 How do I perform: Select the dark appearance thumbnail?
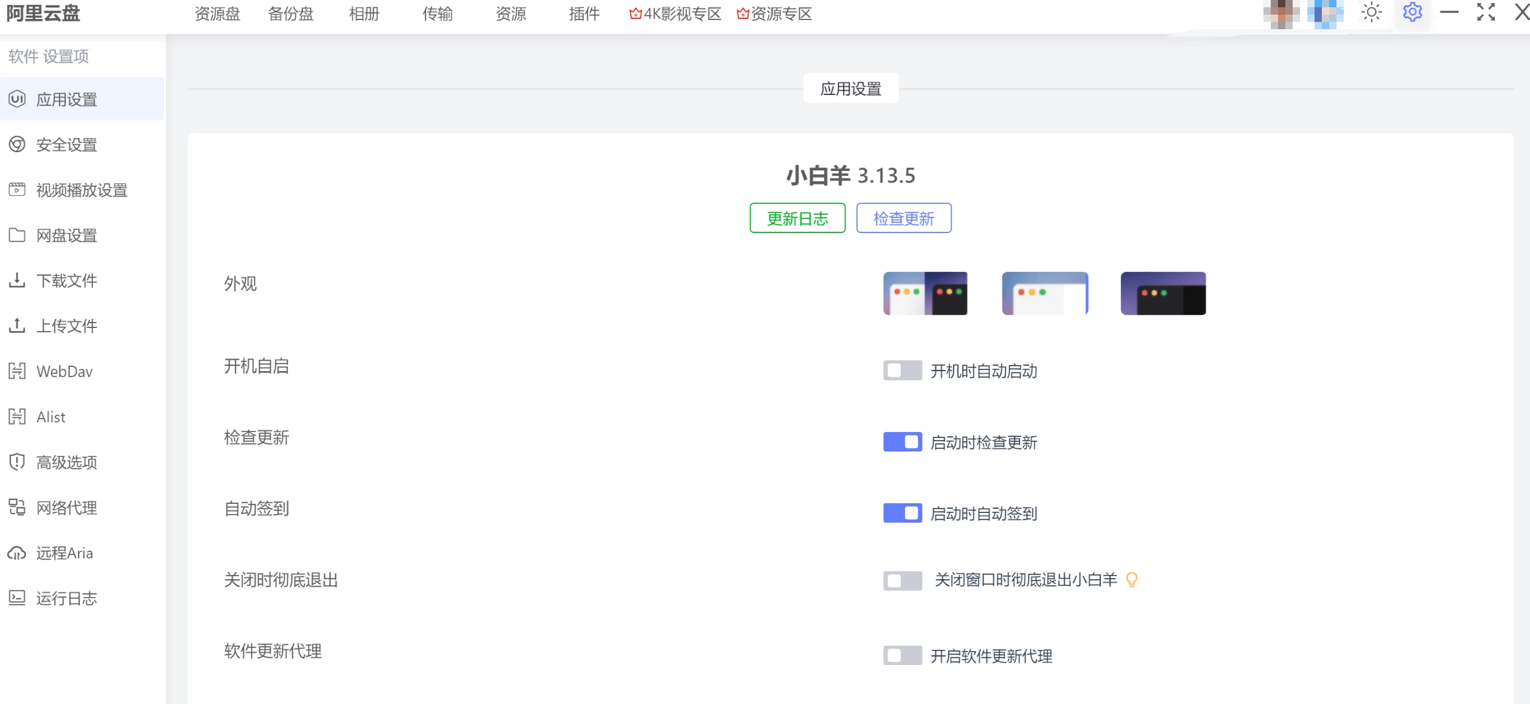[1163, 293]
